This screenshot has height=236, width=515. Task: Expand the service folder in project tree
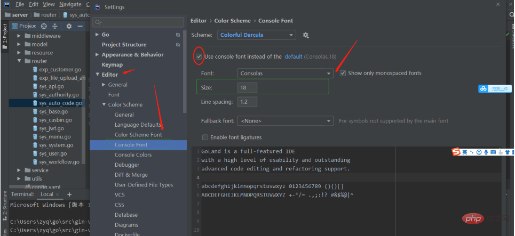pyautogui.click(x=19, y=170)
